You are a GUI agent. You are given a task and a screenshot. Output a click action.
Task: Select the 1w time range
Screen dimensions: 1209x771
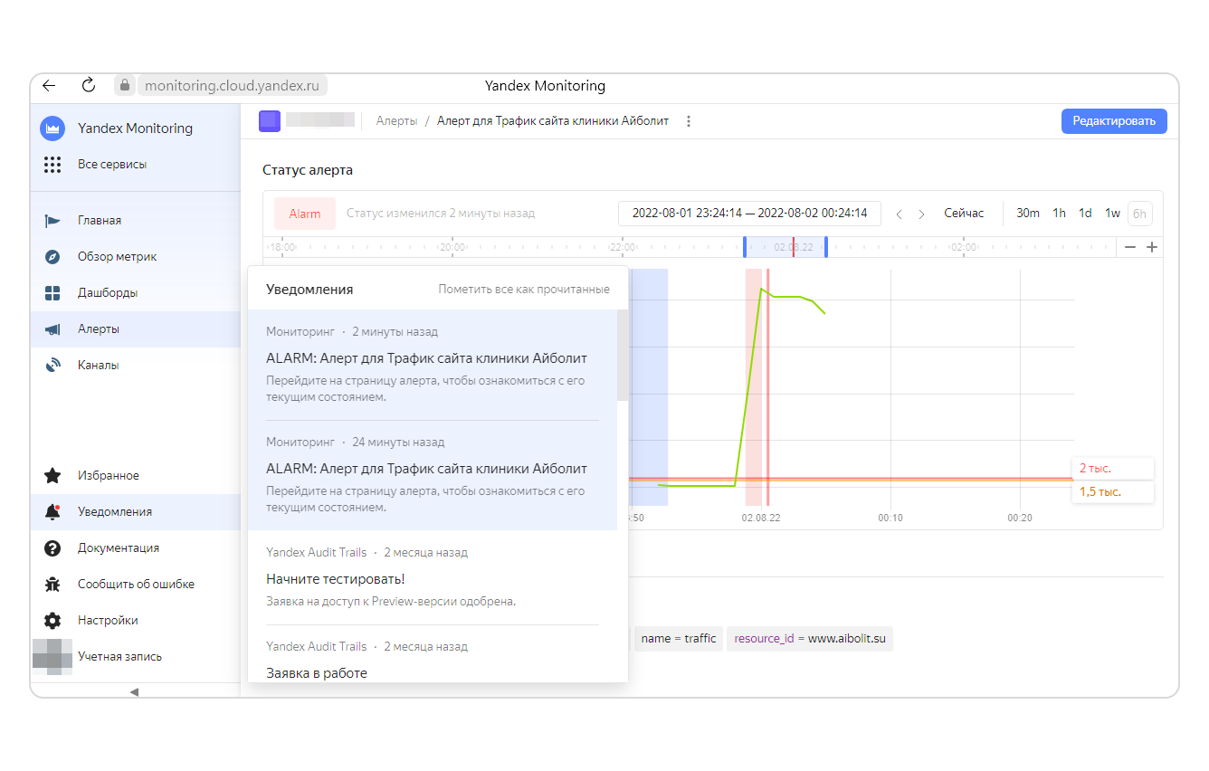(x=1112, y=214)
